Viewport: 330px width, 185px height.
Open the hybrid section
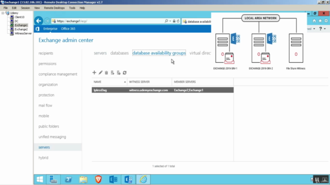coord(43,158)
